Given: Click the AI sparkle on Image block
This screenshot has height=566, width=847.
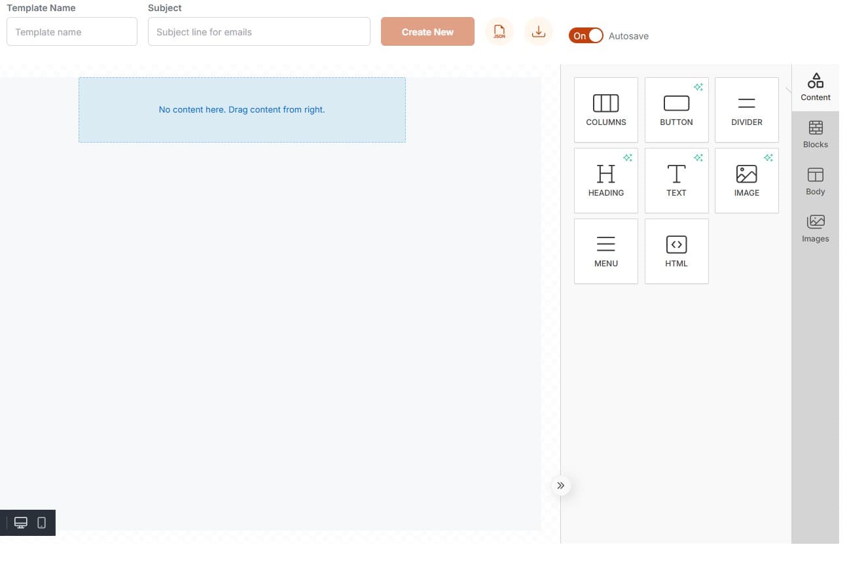Looking at the screenshot, I should pos(768,158).
